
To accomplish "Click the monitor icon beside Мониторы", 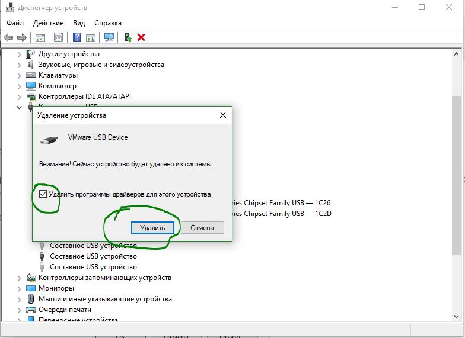I will [31, 288].
